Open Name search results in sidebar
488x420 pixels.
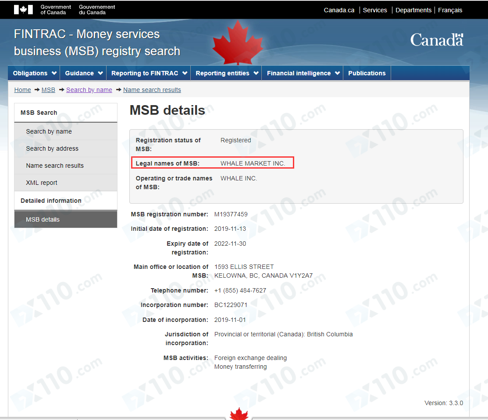66,166
